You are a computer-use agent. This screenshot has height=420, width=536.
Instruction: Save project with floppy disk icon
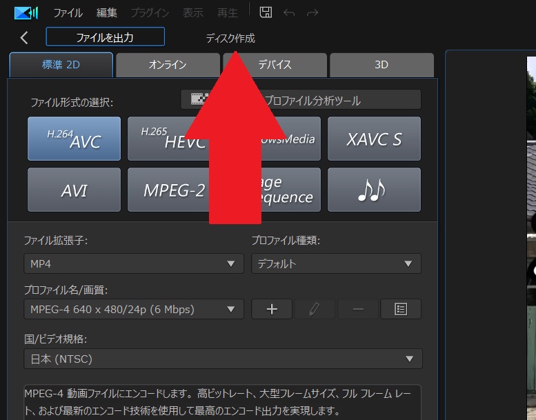(x=266, y=12)
